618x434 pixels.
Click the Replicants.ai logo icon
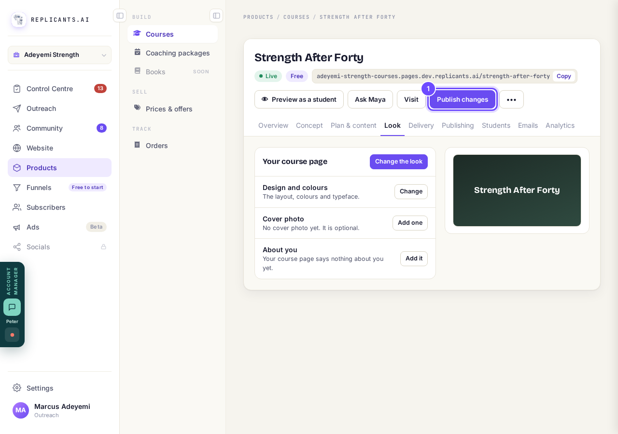19,20
